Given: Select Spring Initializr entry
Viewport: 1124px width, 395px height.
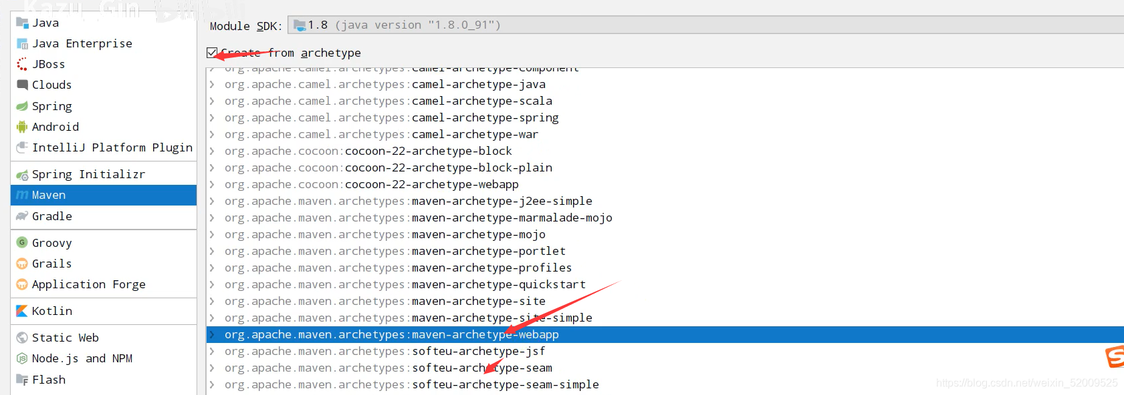Looking at the screenshot, I should tap(104, 174).
